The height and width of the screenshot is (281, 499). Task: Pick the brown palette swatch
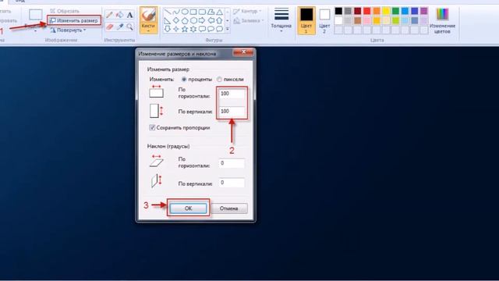357,21
